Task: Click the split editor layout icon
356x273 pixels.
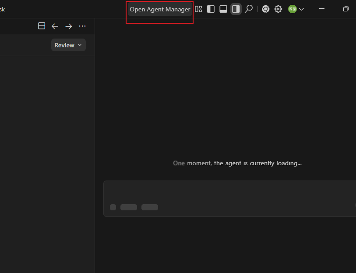Action: (42, 26)
